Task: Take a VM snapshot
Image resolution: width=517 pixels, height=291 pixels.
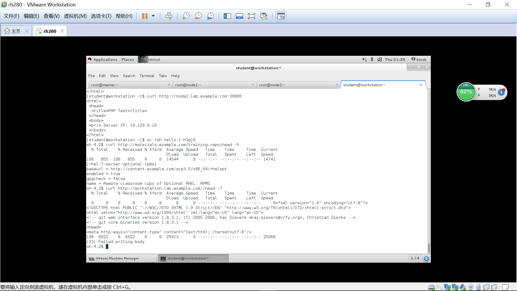Action: pos(186,16)
